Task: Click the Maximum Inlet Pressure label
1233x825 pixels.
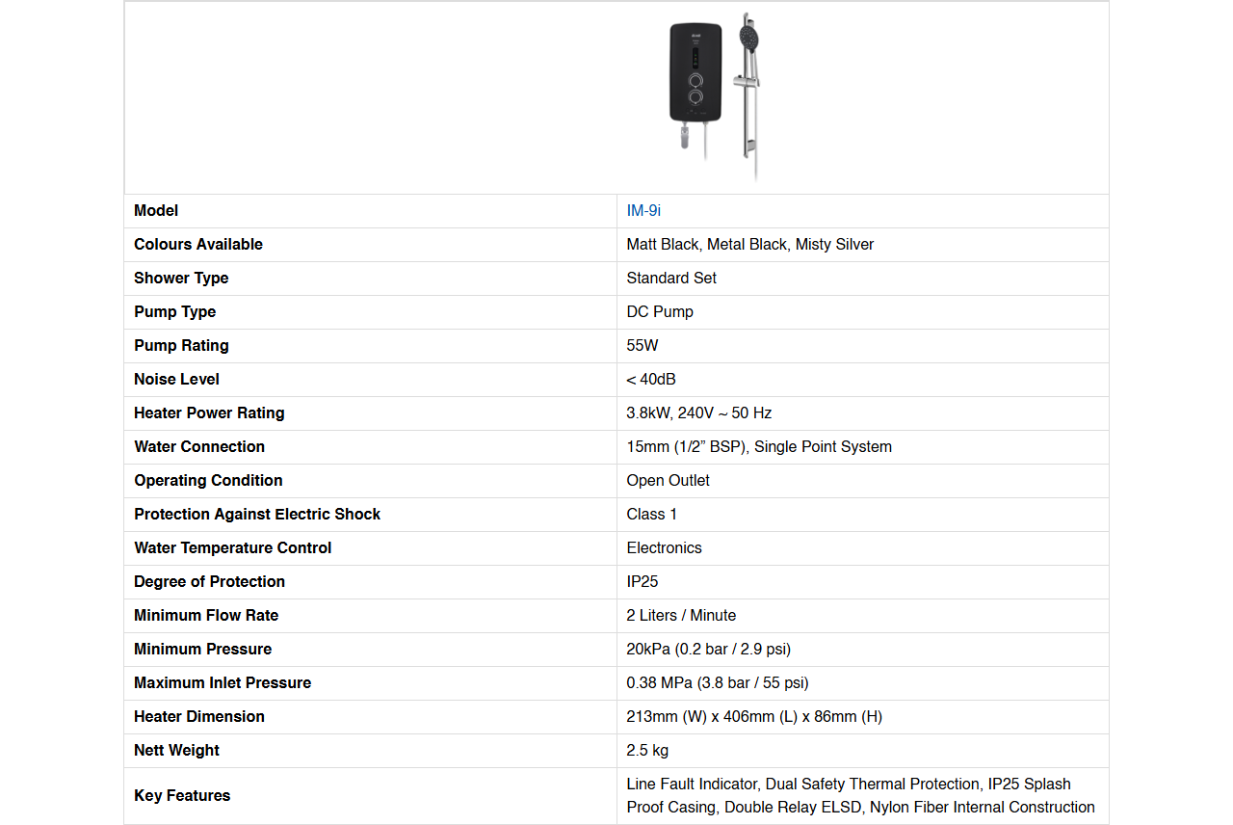Action: (x=223, y=683)
